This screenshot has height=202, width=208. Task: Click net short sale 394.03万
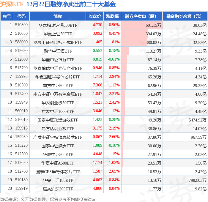(x=153, y=34)
